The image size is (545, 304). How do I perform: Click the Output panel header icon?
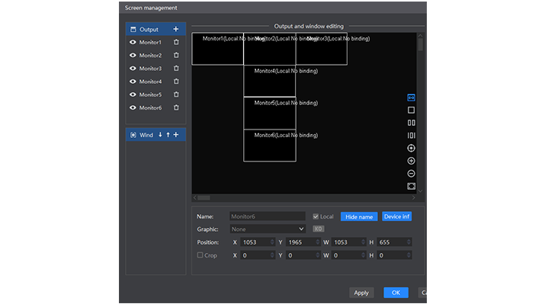point(133,29)
